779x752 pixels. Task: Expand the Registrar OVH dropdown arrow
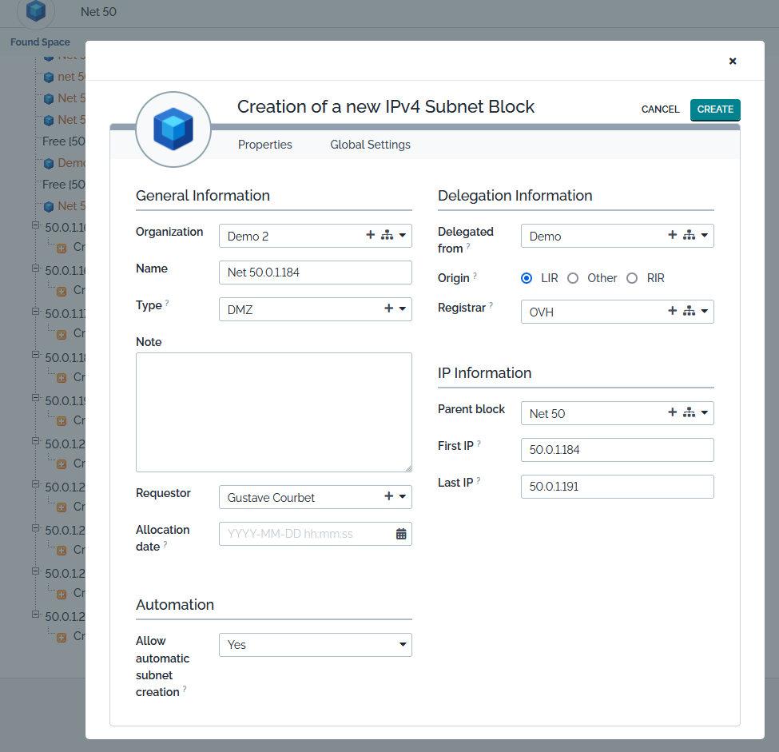(704, 312)
